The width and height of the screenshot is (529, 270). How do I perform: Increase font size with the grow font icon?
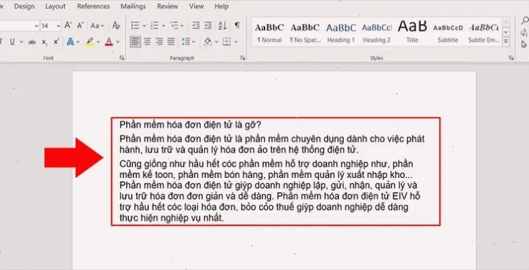tap(68, 26)
